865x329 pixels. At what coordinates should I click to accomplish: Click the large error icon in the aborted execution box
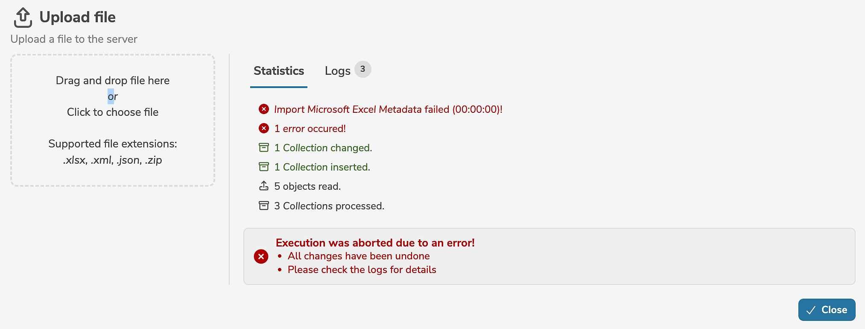coord(261,256)
